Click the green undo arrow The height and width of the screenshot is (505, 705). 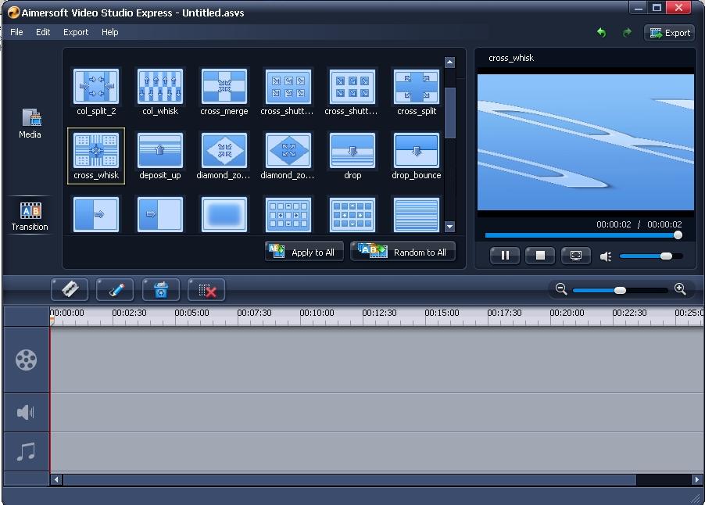click(x=601, y=32)
